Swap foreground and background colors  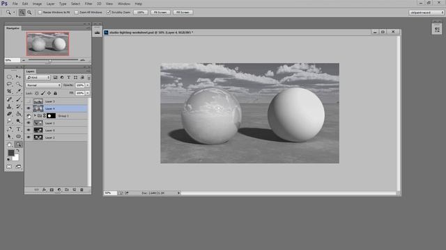(17, 150)
